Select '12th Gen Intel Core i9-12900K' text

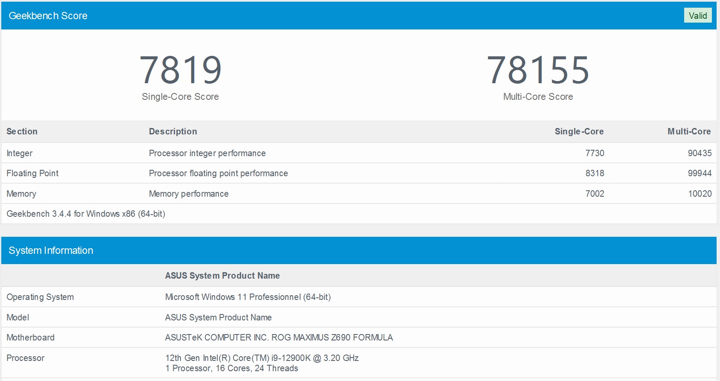click(238, 358)
